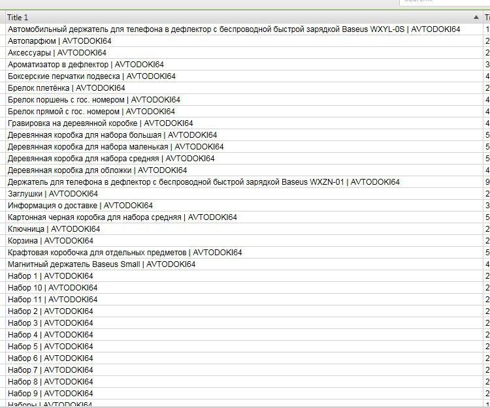Select 'Крафтовая коробочка для отдельных предметов' row
This screenshot has height=408, width=490.
point(244,253)
